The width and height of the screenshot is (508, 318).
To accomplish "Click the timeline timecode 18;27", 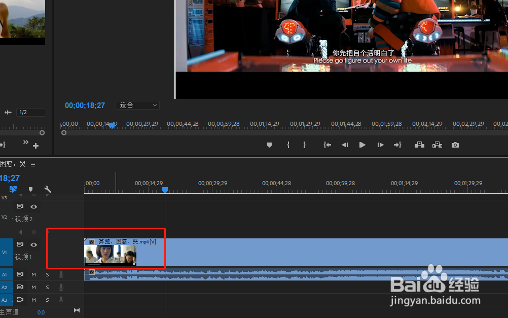I will click(x=10, y=178).
